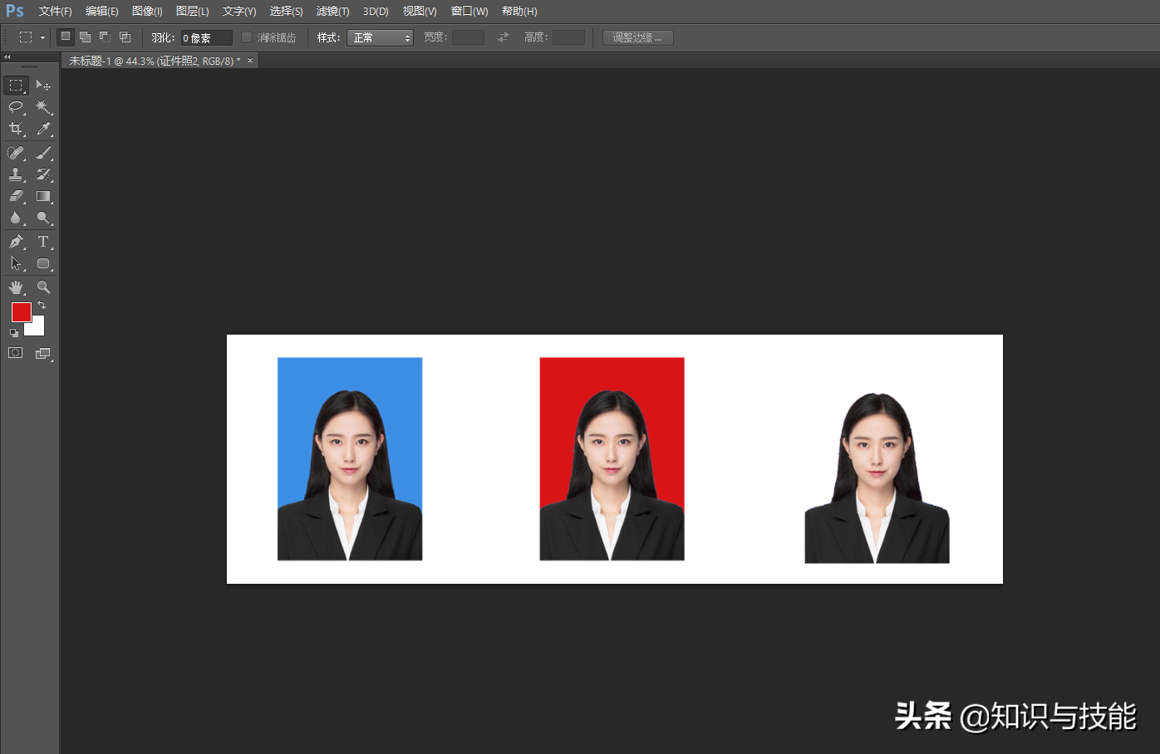Click the 调整边缘 refine edge button
This screenshot has height=754, width=1160.
[x=637, y=37]
